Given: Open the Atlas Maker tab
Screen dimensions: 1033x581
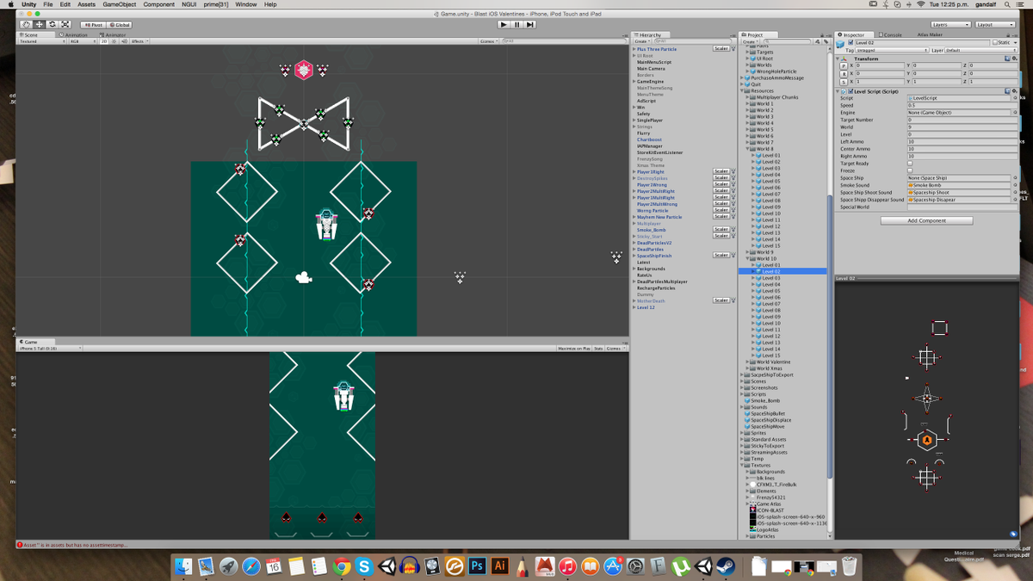Looking at the screenshot, I should point(929,34).
